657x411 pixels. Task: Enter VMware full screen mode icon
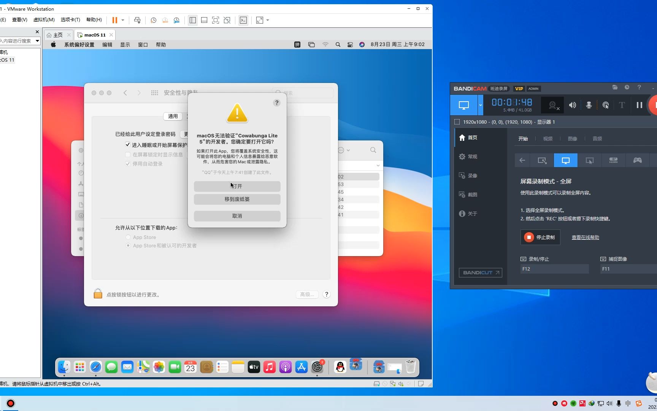216,20
